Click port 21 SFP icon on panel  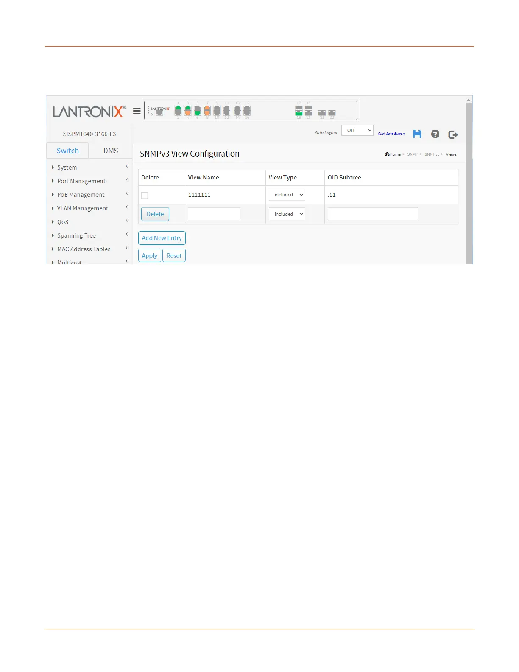(x=322, y=113)
